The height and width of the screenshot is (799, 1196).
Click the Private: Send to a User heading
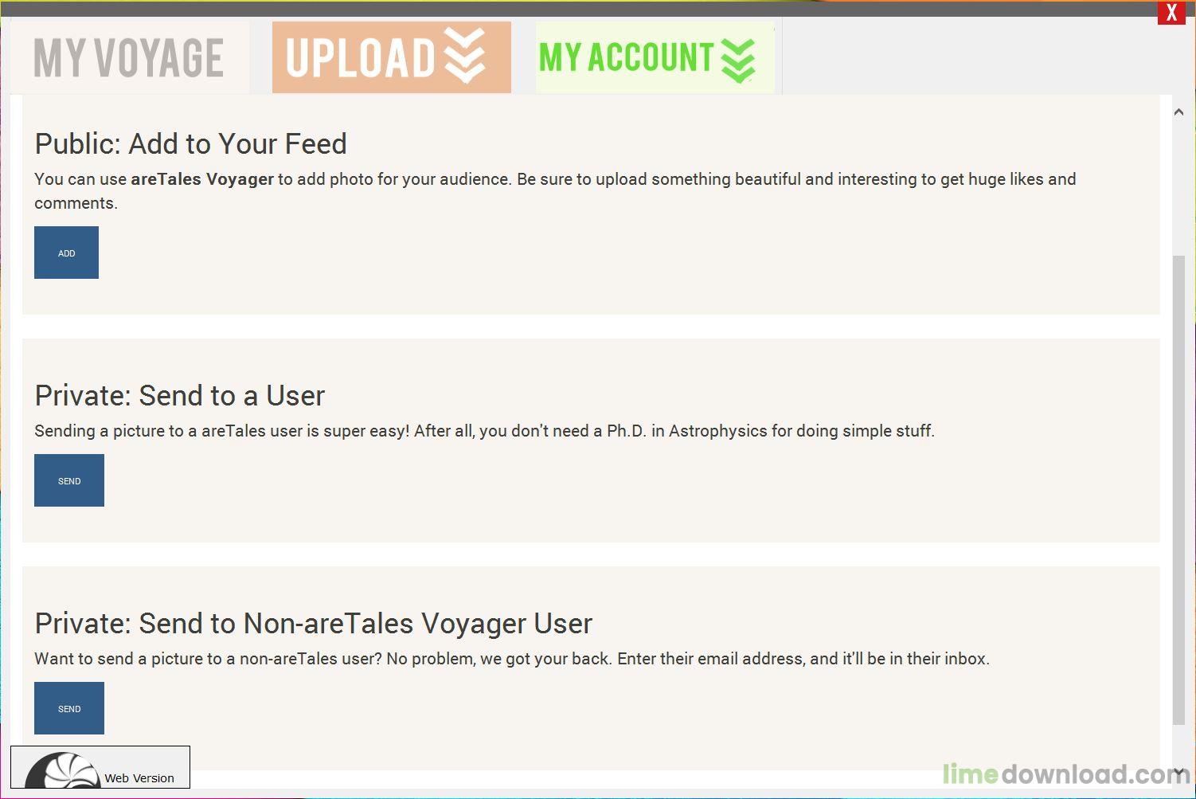(180, 396)
